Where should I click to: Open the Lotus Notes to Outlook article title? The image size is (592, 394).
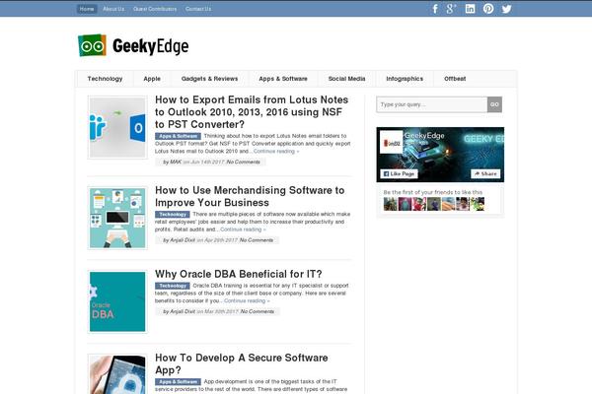(252, 112)
